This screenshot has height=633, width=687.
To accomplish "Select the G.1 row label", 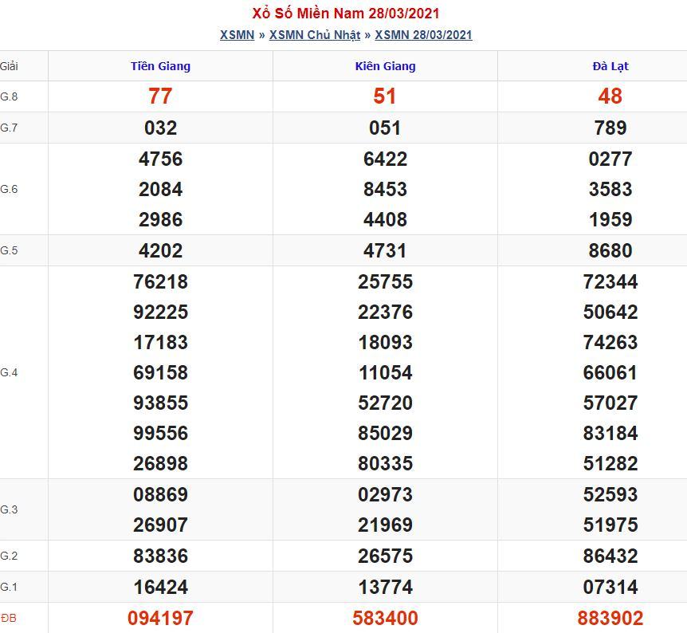I will click(x=9, y=587).
